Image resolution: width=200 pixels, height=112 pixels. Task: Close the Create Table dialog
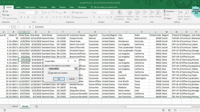click(75, 61)
